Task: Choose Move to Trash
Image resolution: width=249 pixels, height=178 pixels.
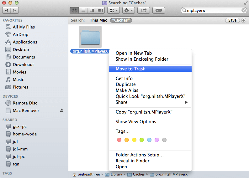Action: [x=150, y=69]
